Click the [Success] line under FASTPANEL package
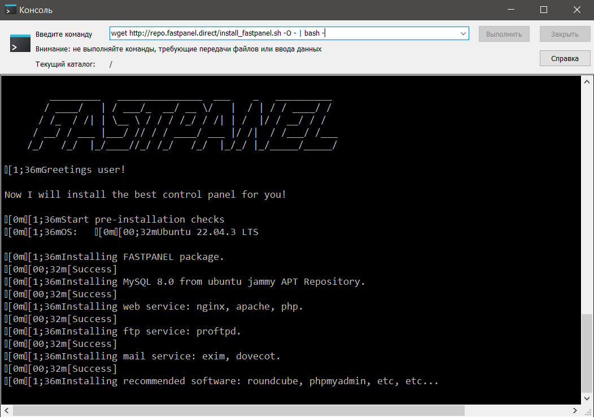Viewport: 594px width, 417px height. 60,270
